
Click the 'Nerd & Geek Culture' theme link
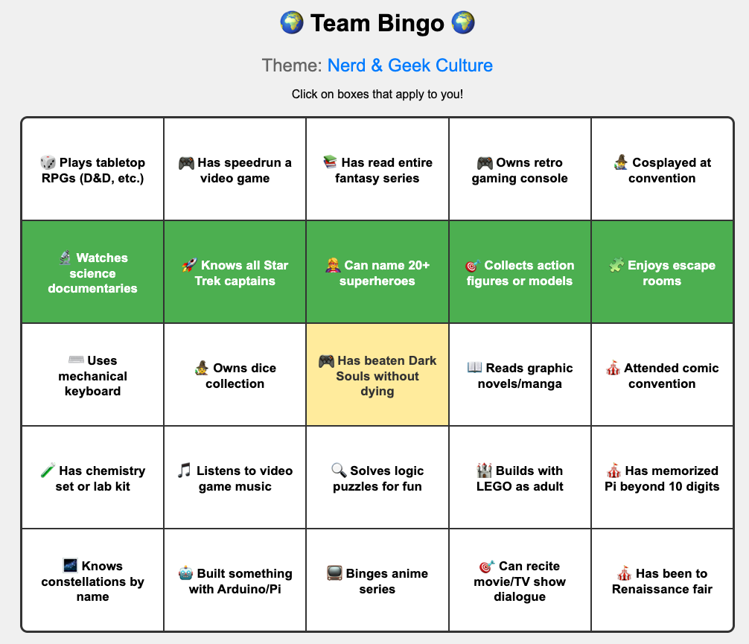[x=410, y=66]
